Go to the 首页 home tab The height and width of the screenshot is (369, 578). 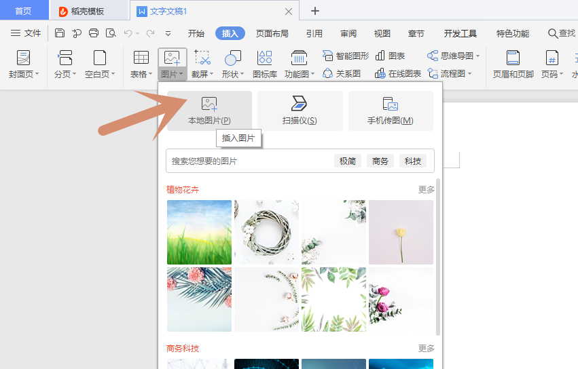[x=23, y=11]
